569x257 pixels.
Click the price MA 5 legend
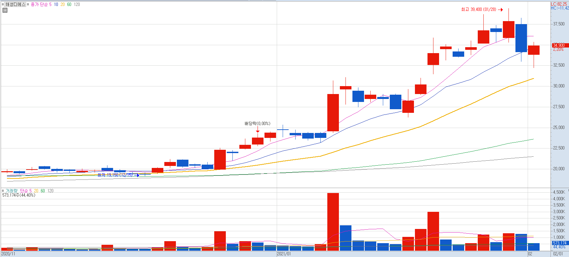51,4
